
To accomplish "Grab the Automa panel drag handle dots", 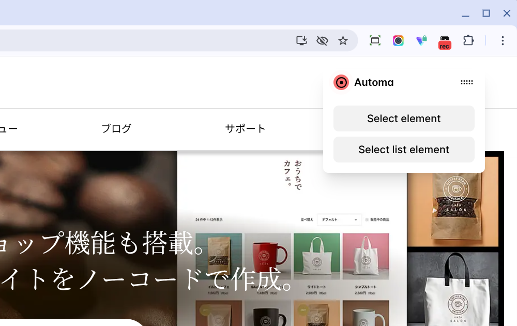I will tap(466, 82).
